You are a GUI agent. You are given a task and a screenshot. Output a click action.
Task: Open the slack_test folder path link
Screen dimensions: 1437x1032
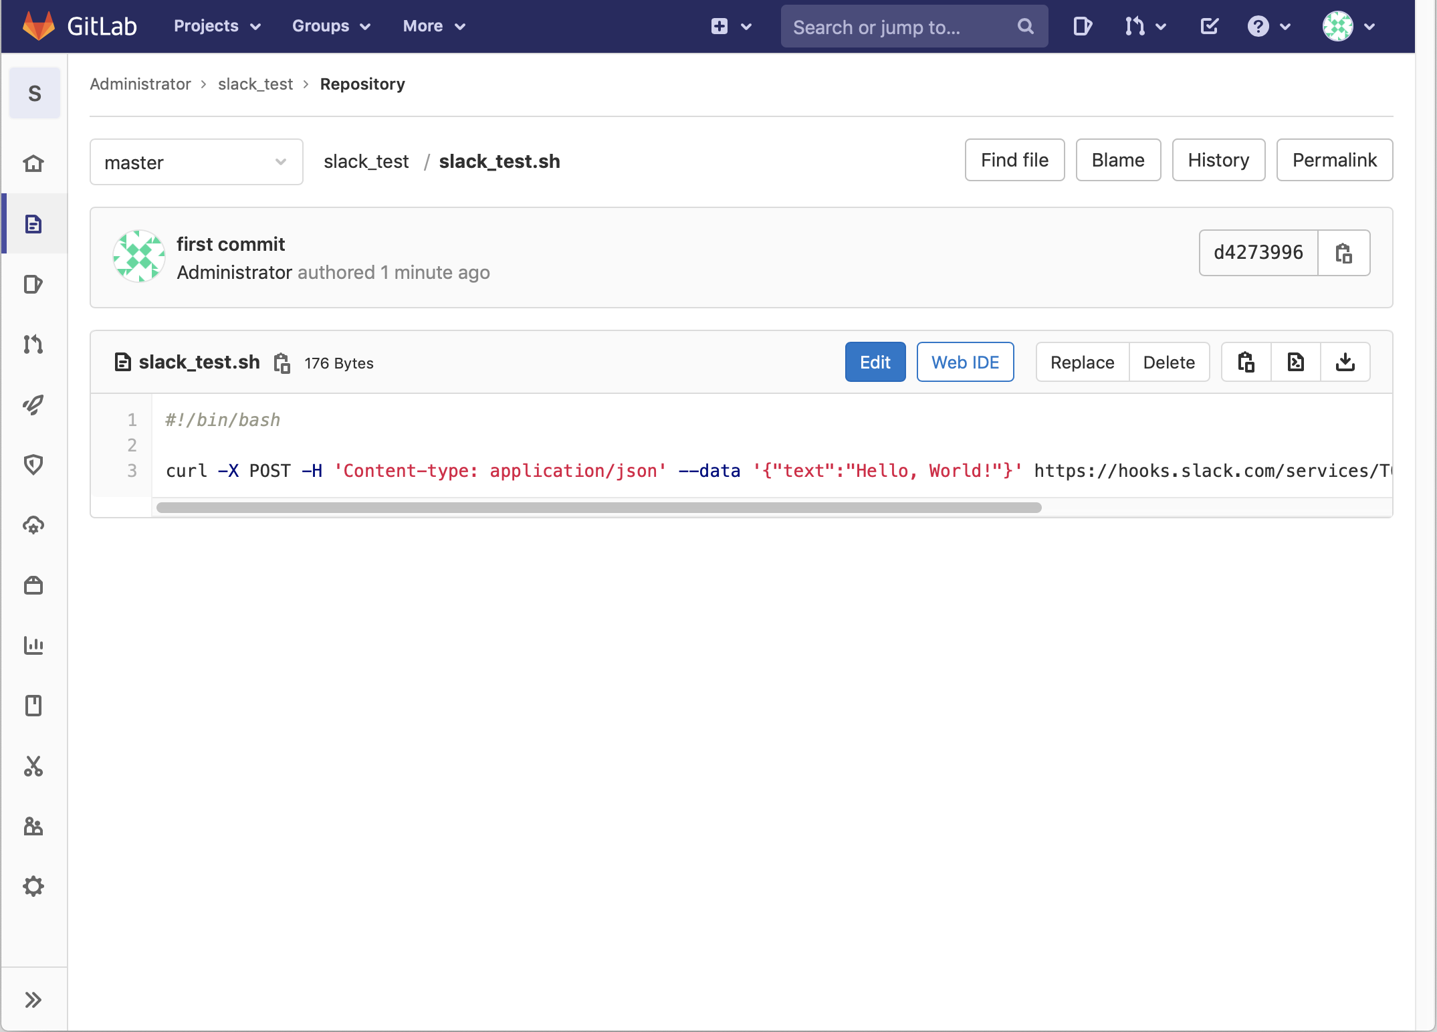tap(366, 161)
